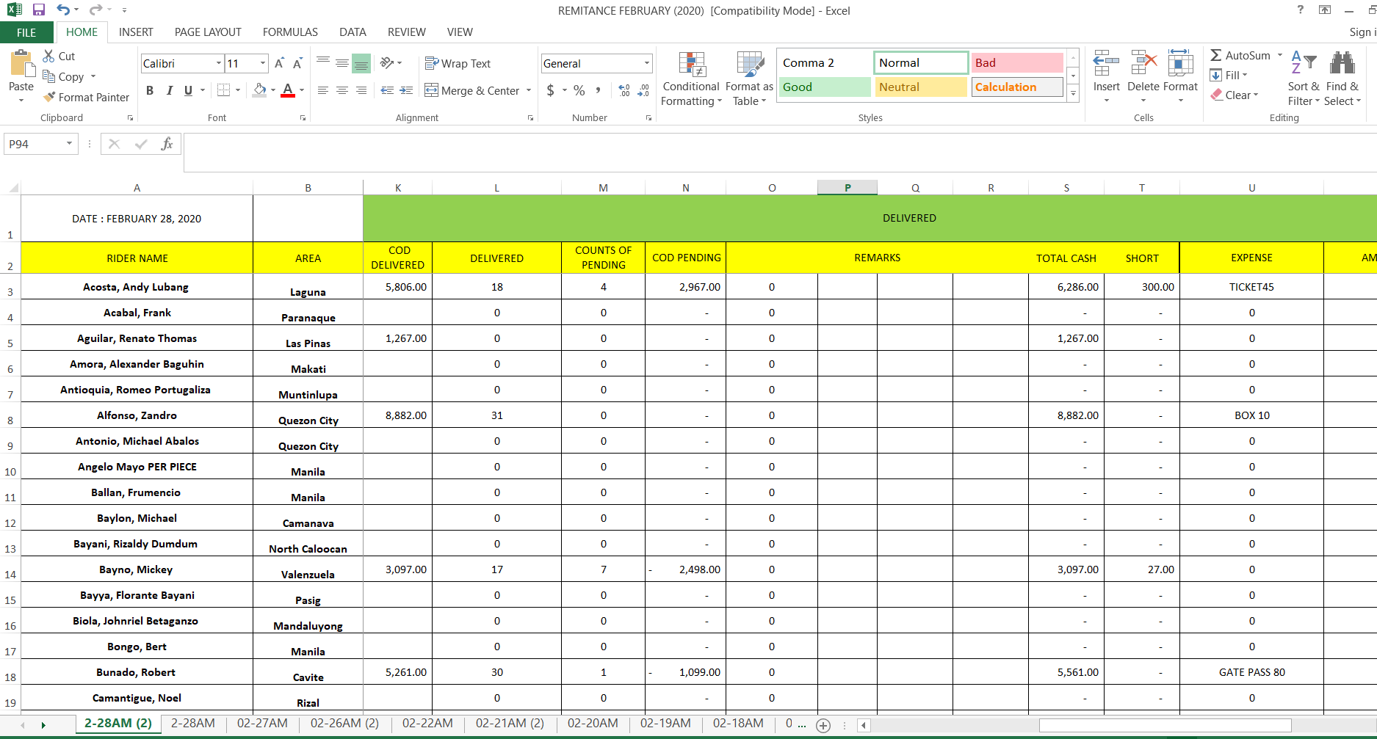The width and height of the screenshot is (1377, 739).
Task: Toggle Center horizontal alignment
Action: click(x=342, y=90)
